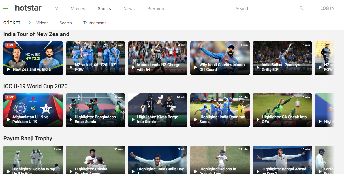Click the green chevron beside cricket
Viewport: 344px width, 174px height.
click(x=29, y=23)
